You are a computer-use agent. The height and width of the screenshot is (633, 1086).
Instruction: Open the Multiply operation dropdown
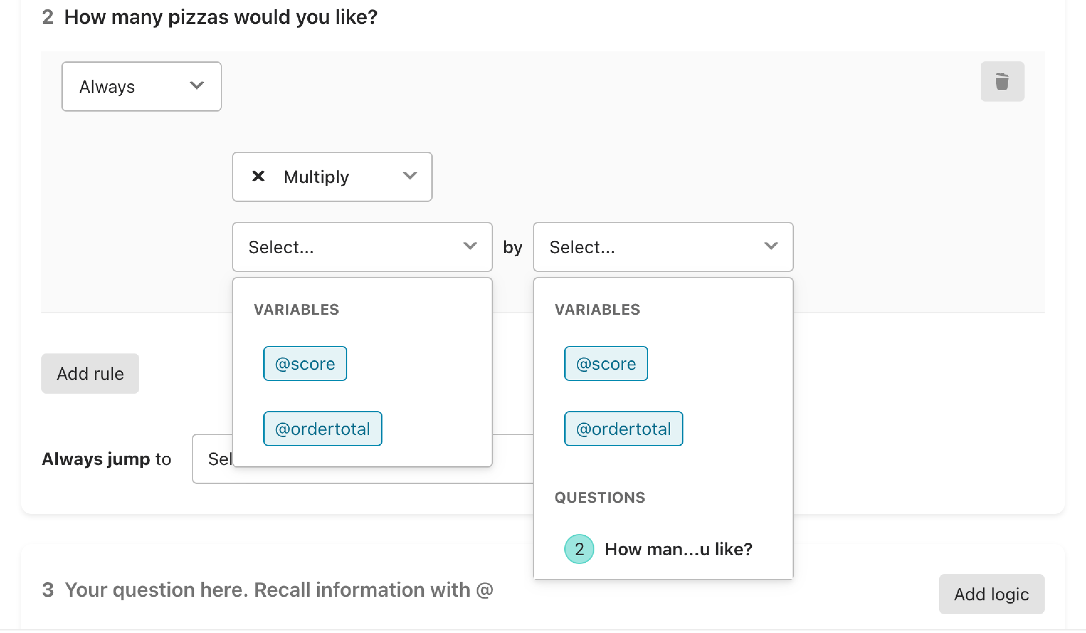[x=332, y=176]
